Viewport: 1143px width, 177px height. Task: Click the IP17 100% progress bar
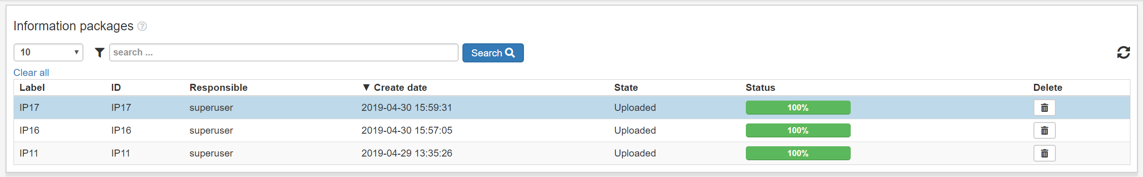[x=798, y=108]
